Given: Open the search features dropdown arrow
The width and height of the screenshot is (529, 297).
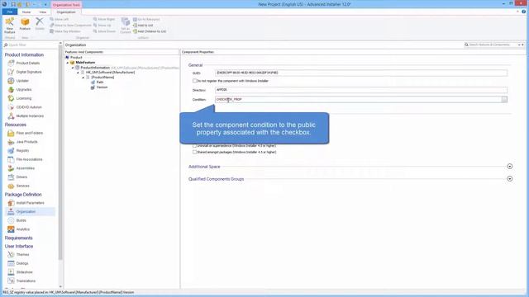Looking at the screenshot, I should click(520, 45).
